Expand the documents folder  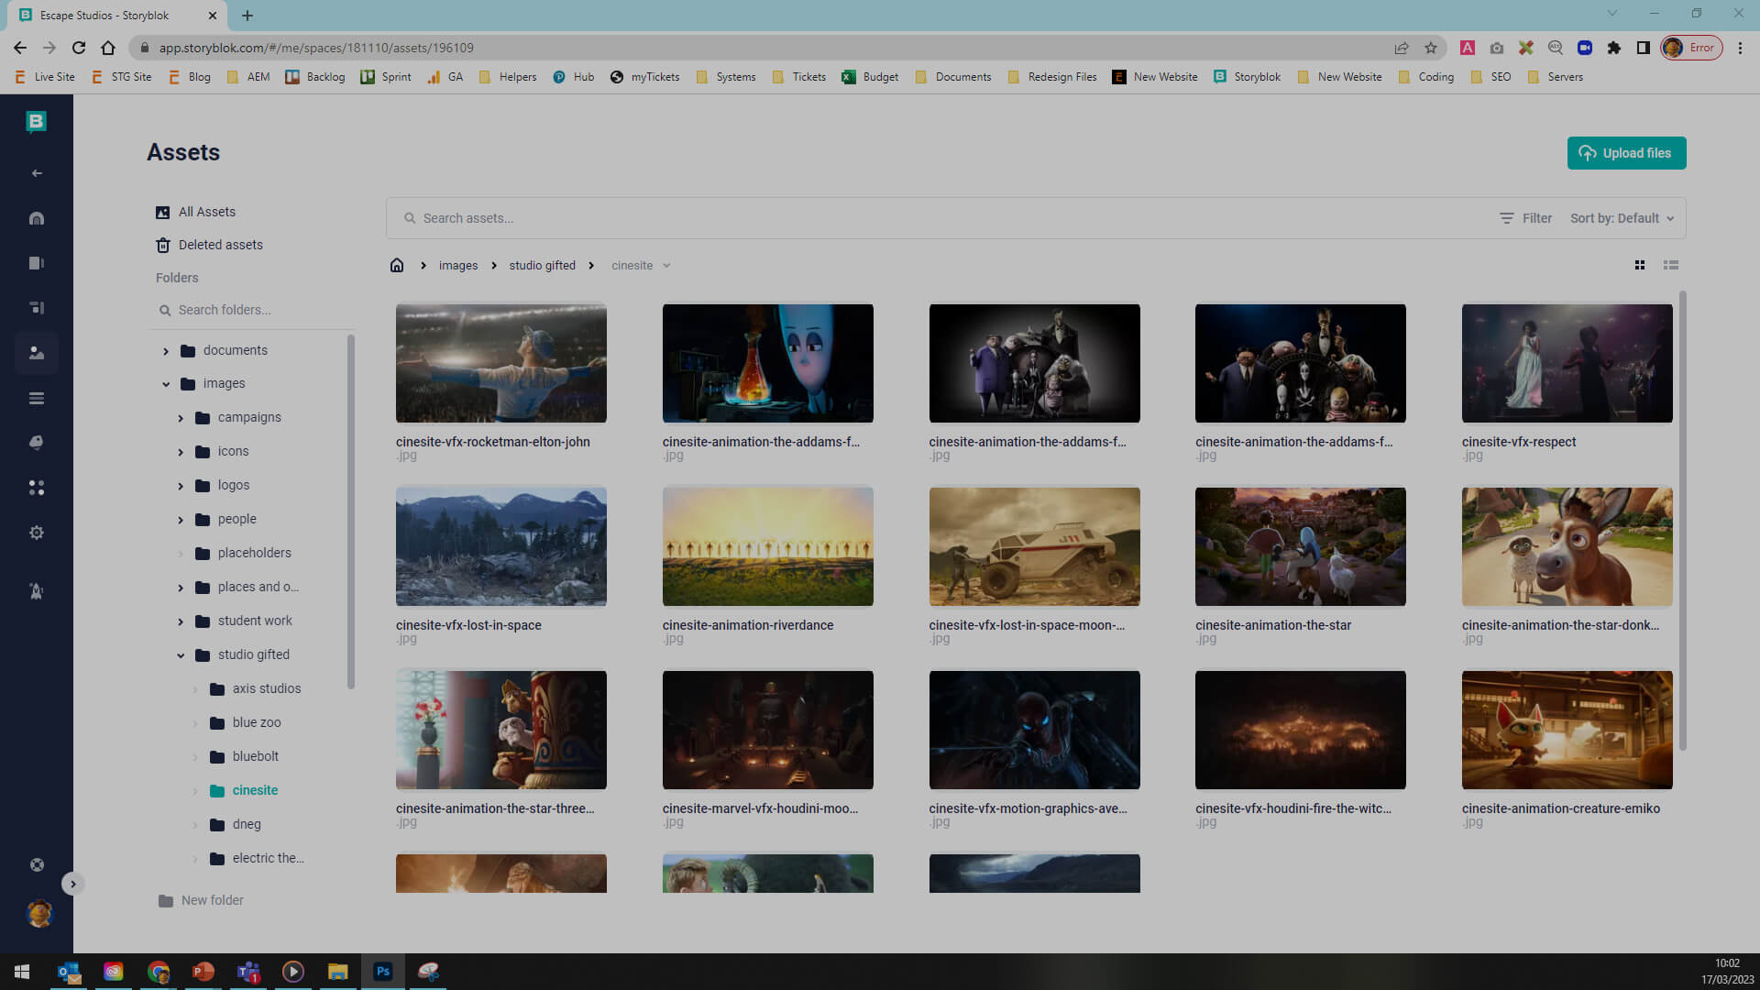point(166,351)
